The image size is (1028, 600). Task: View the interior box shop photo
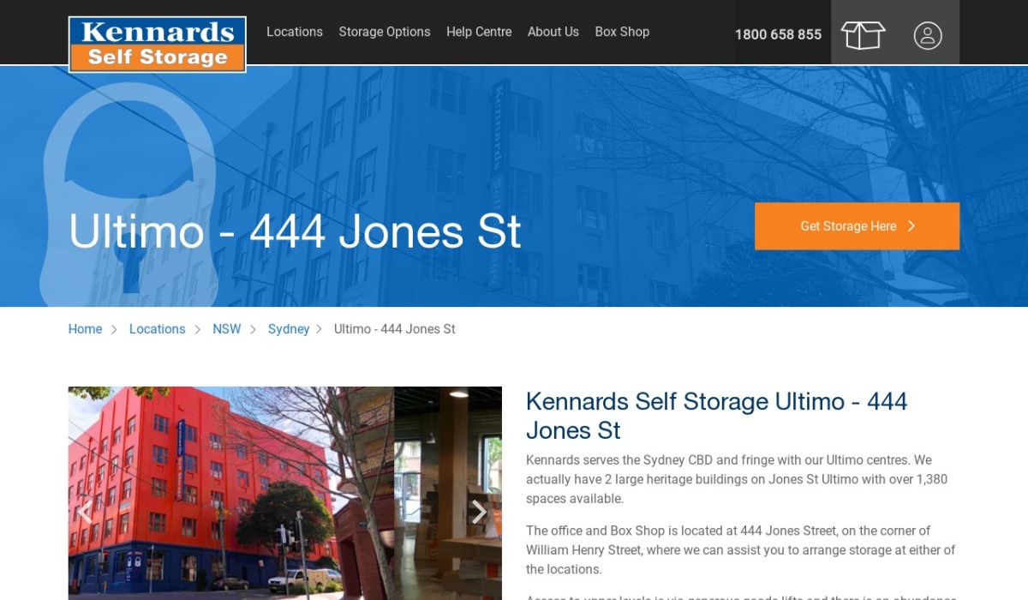pos(448,493)
